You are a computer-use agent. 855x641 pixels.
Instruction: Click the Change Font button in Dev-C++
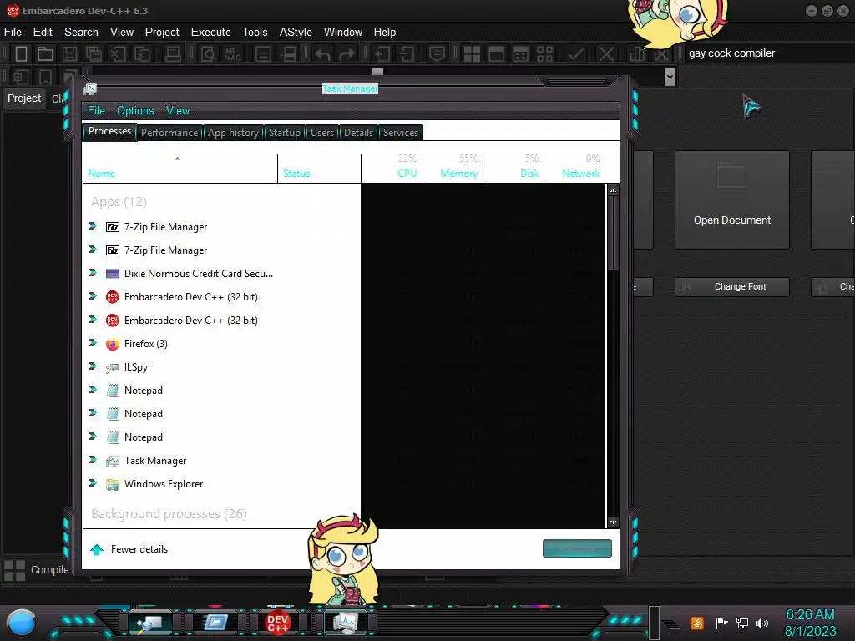click(x=731, y=287)
